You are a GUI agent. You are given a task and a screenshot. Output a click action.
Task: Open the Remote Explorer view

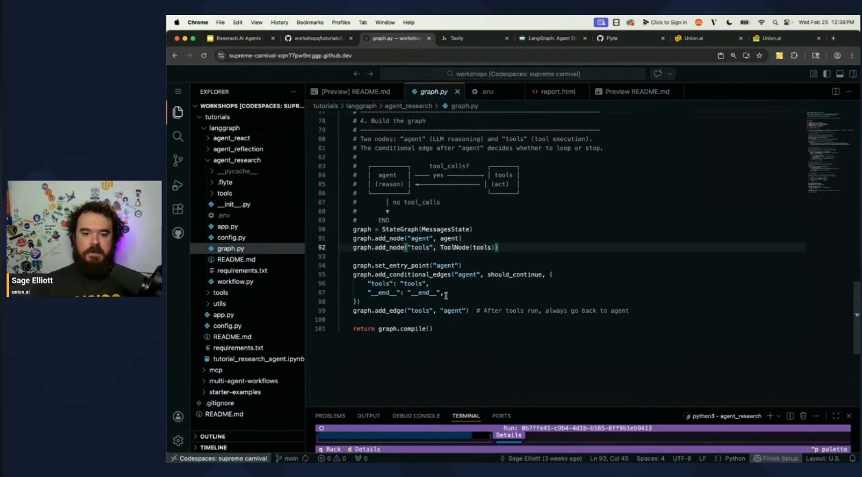(x=178, y=233)
